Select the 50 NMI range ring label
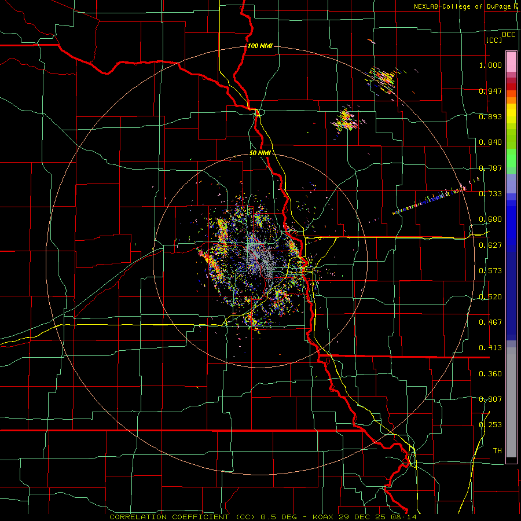 click(260, 153)
